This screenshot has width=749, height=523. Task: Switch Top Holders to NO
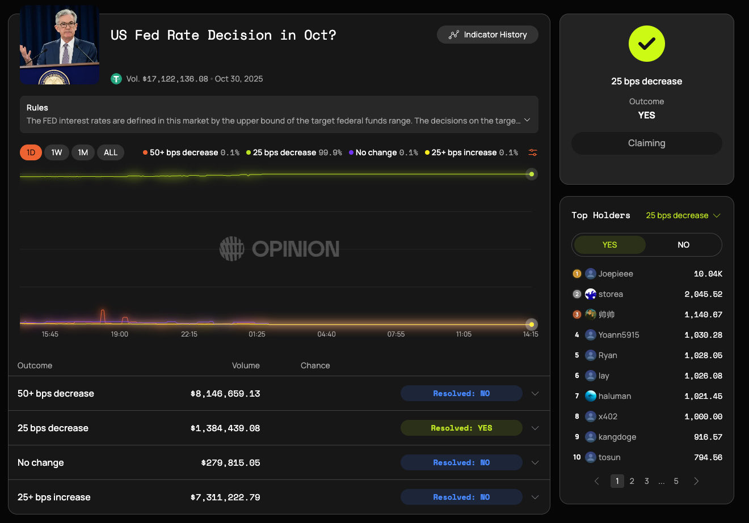pos(683,244)
